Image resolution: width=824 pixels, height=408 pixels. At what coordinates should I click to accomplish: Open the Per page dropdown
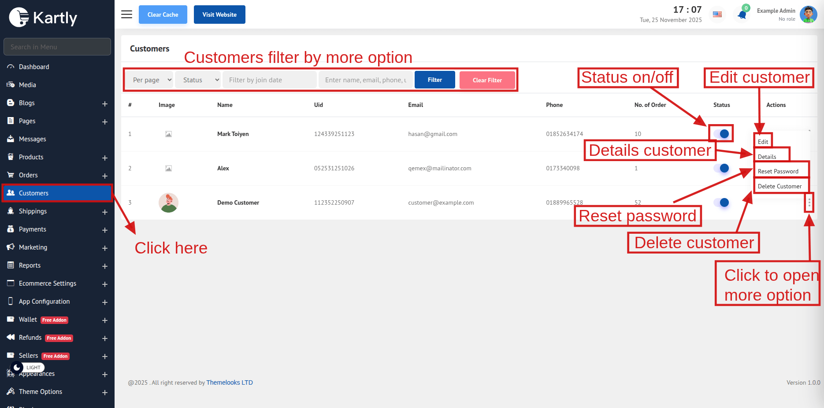click(152, 80)
